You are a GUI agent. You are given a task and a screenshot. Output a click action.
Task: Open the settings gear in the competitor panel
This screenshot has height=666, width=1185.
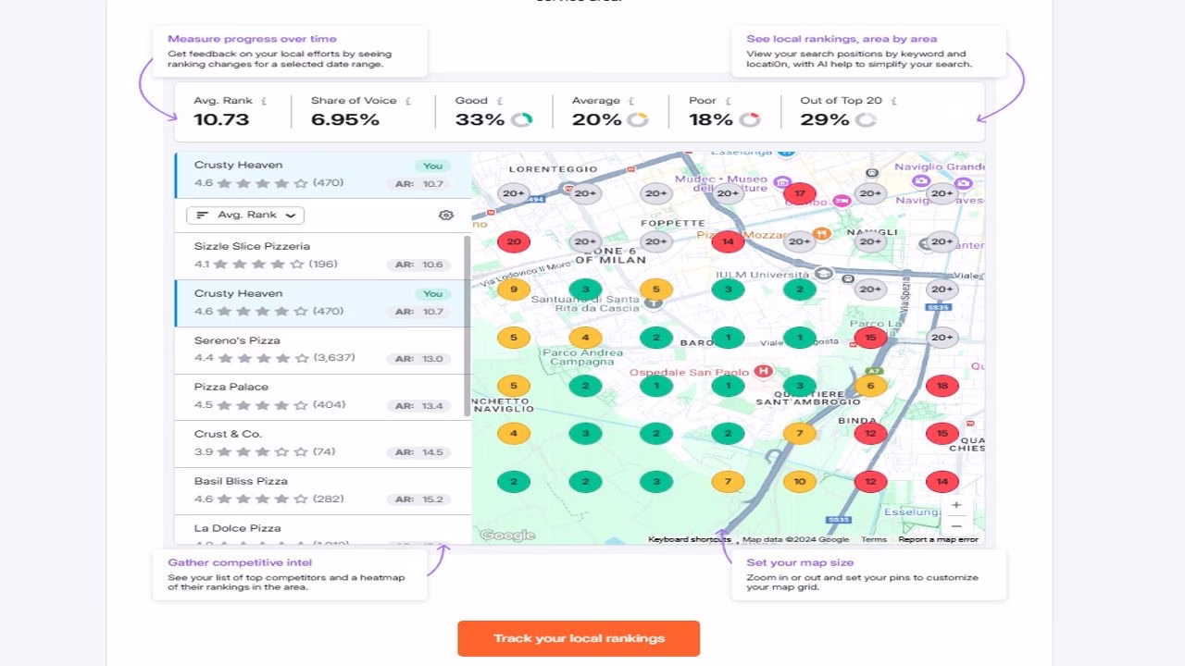445,215
